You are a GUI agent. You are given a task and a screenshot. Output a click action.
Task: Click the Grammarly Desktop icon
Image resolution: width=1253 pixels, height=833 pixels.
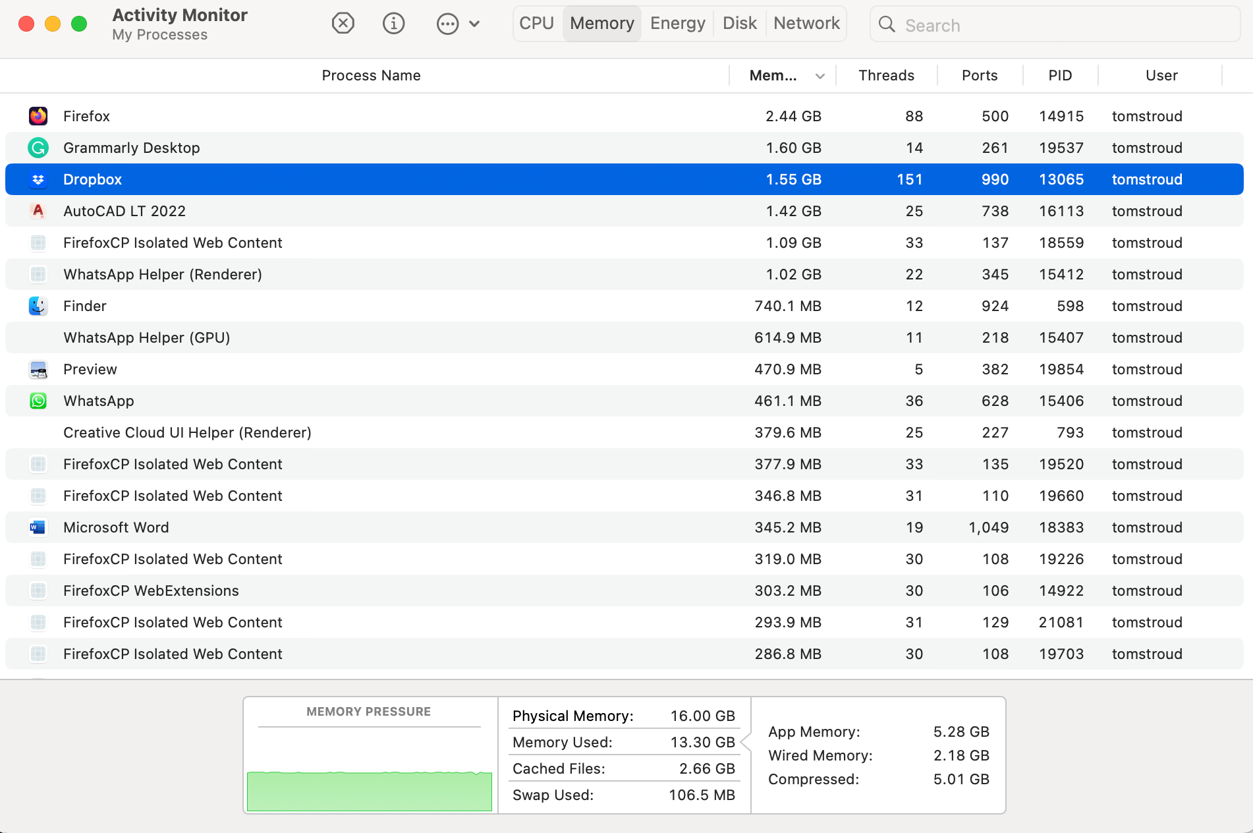(x=38, y=148)
